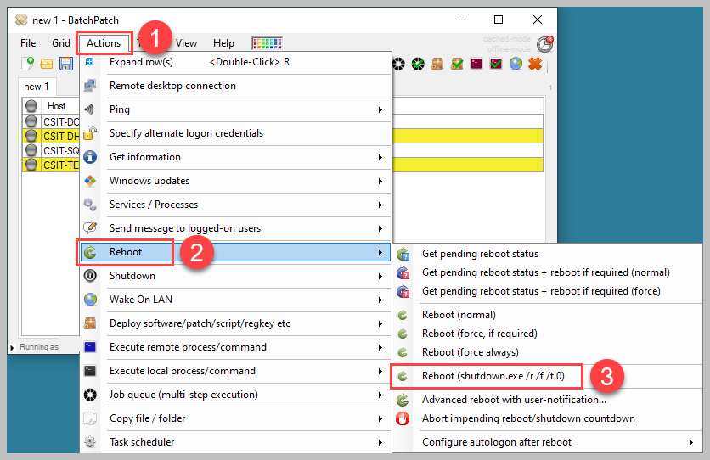Click the gray status circle on CSIT-DC row
Image resolution: width=710 pixels, height=460 pixels.
(x=31, y=121)
